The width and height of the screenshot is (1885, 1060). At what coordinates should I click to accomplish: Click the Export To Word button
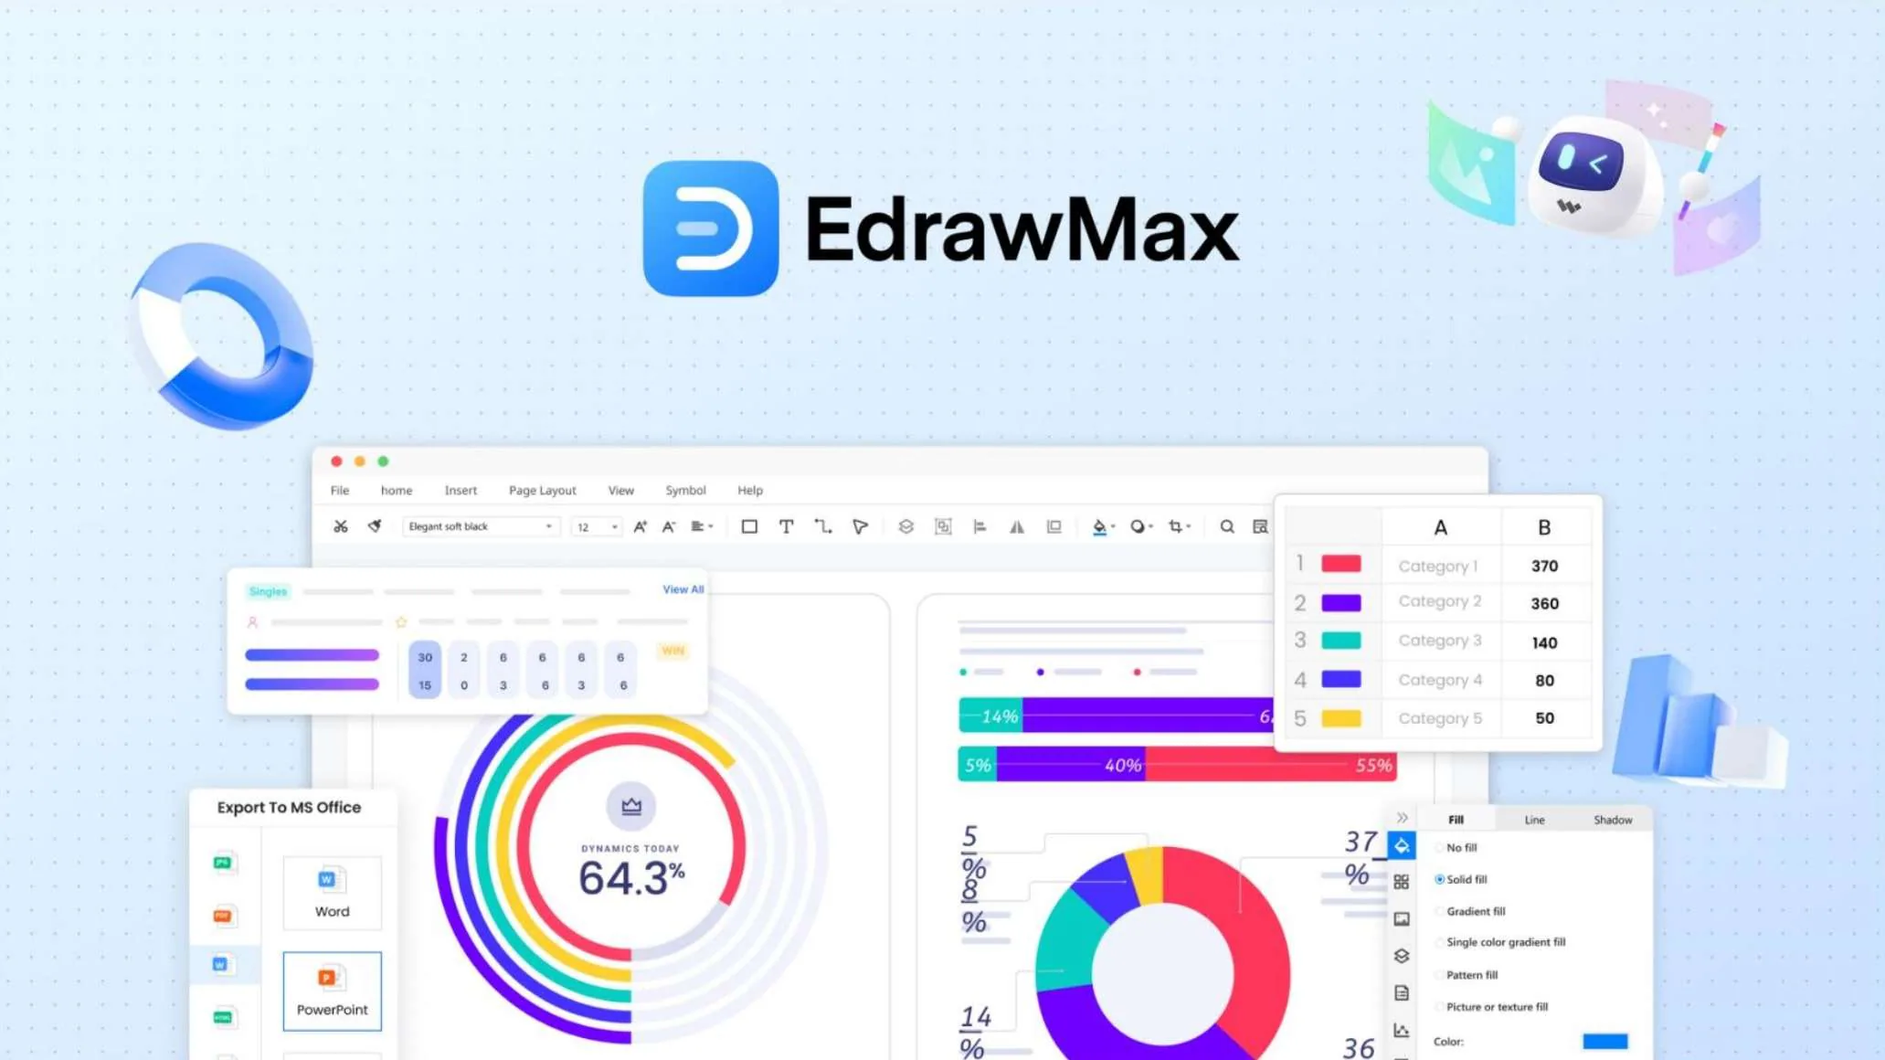tap(330, 893)
